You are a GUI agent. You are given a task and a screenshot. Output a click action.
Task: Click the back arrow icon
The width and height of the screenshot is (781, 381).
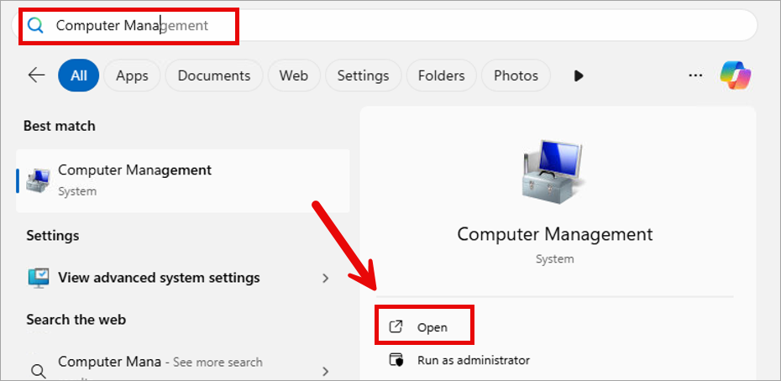tap(36, 76)
